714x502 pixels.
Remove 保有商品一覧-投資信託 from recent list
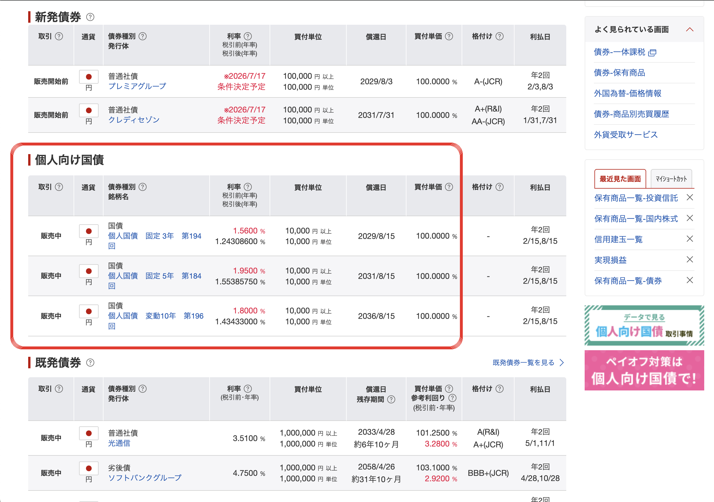tap(690, 197)
